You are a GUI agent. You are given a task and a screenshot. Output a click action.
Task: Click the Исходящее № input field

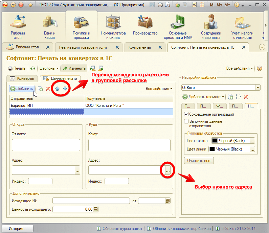point(91,201)
